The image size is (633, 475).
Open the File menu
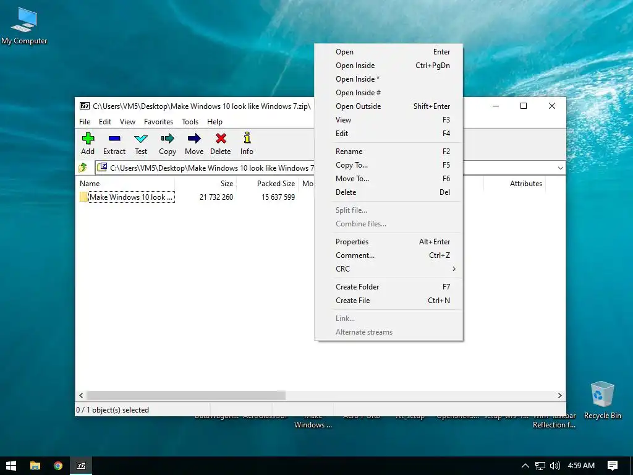pyautogui.click(x=85, y=122)
